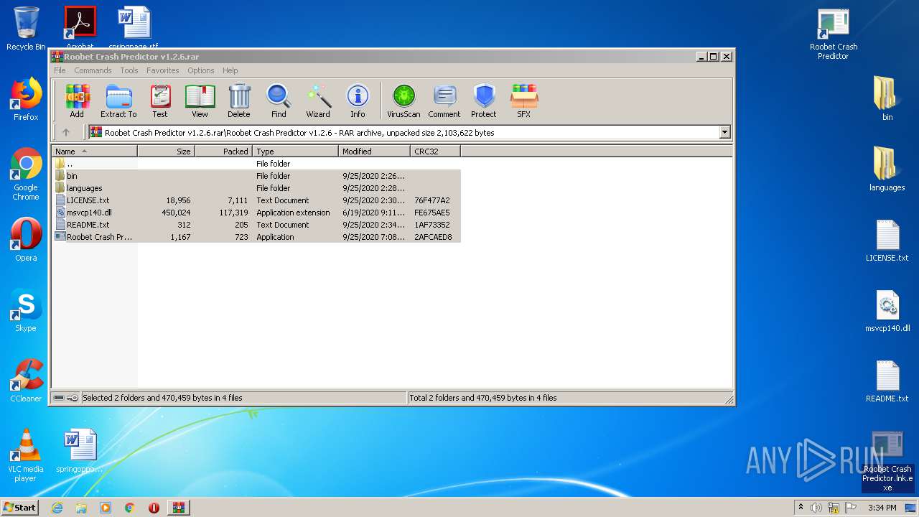Select the languages folder in archive
Screen dimensions: 919x517
click(x=256, y=188)
